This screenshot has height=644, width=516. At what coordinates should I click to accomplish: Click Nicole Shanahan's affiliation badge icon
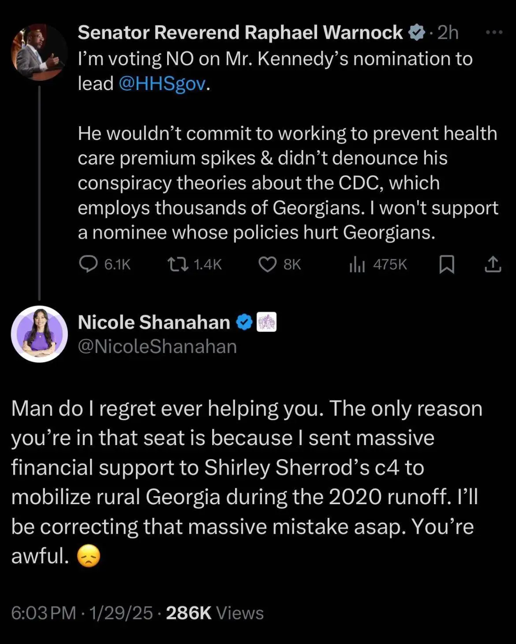[x=266, y=322]
